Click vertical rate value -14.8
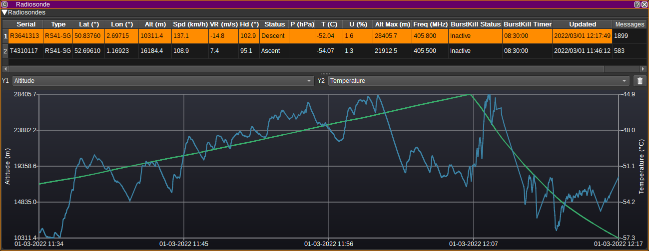This screenshot has height=251, width=649. 223,36
